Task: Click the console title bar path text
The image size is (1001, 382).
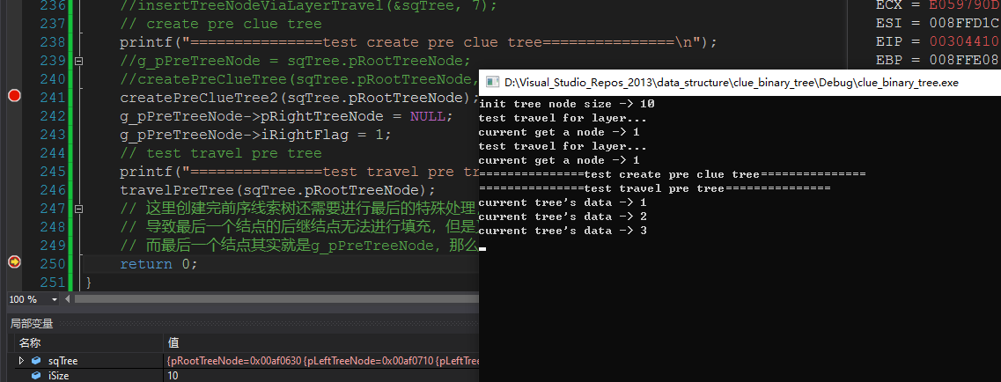Action: tap(731, 83)
